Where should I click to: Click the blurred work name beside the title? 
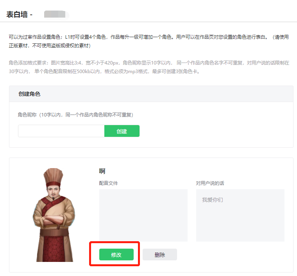point(55,14)
